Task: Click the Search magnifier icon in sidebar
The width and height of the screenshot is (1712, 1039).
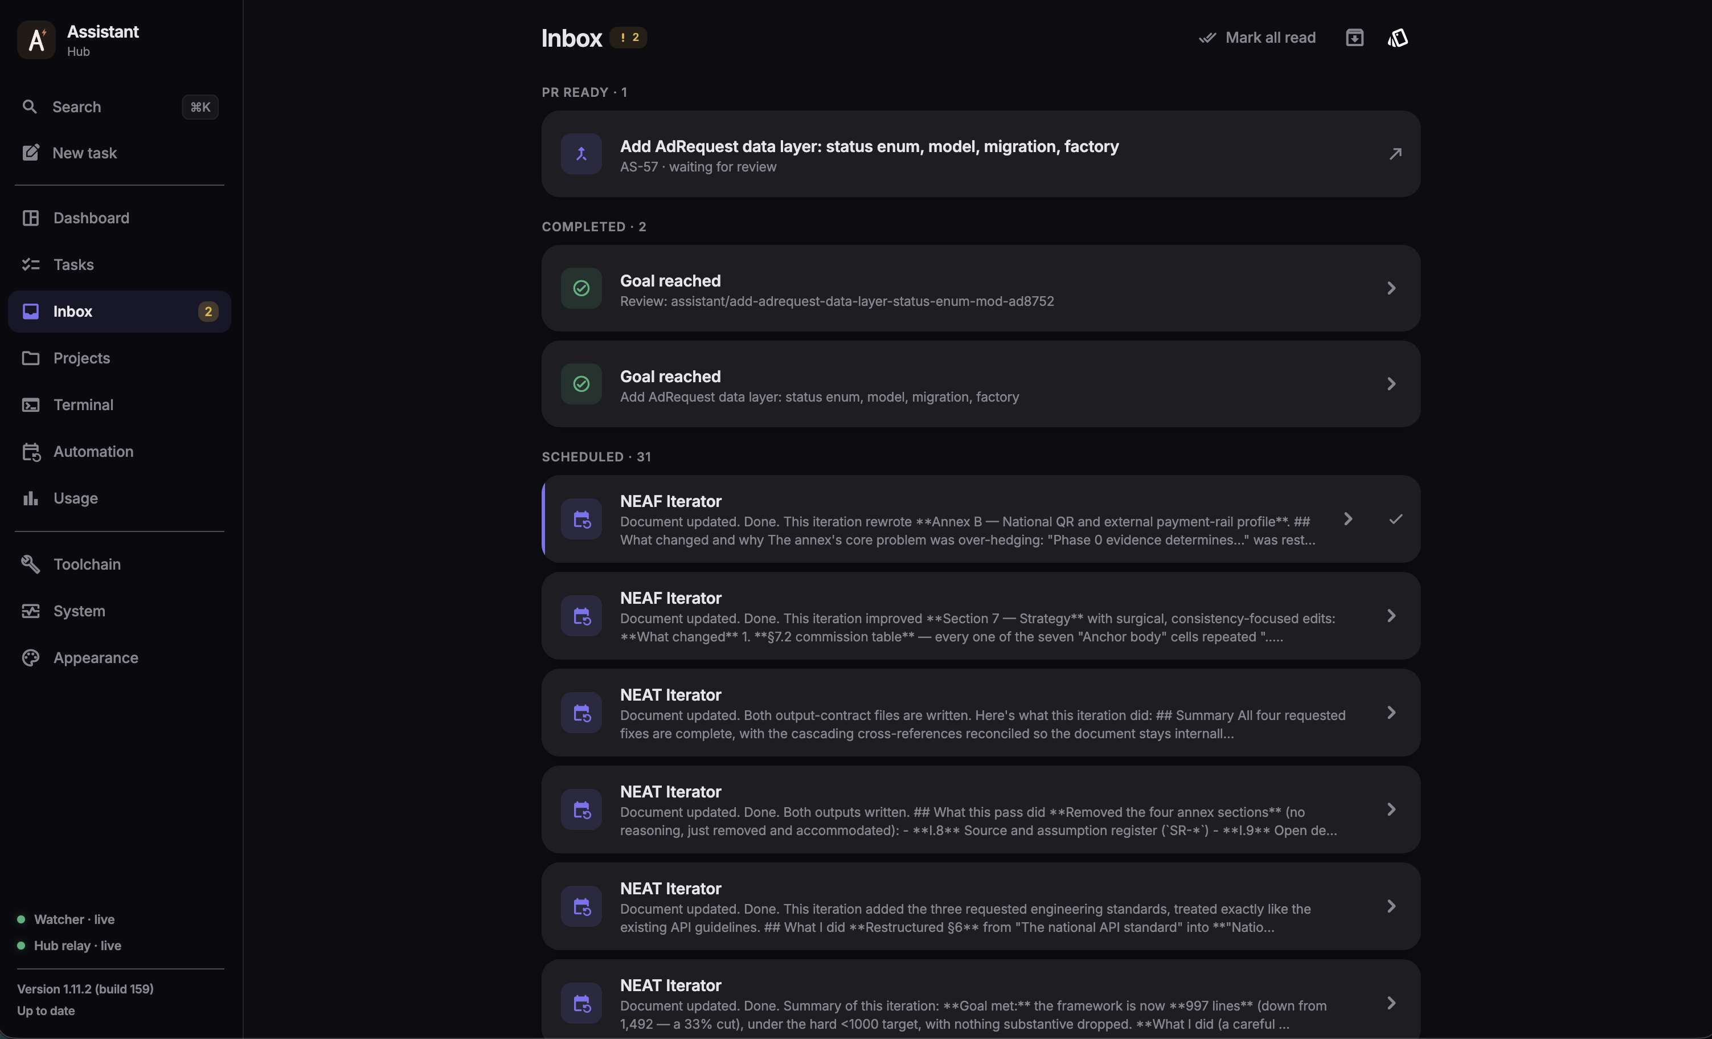Action: (29, 107)
